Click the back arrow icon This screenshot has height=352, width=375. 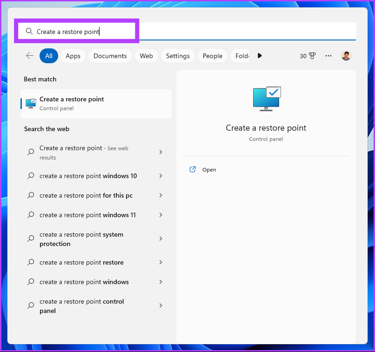tap(30, 56)
